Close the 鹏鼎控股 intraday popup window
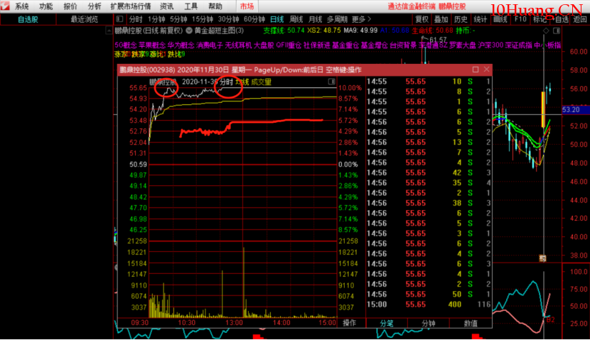 point(486,70)
